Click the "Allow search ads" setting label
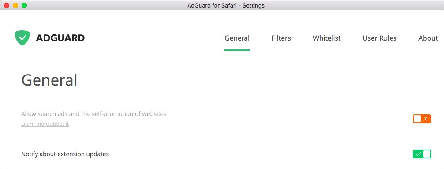This screenshot has width=444, height=169. tap(94, 114)
